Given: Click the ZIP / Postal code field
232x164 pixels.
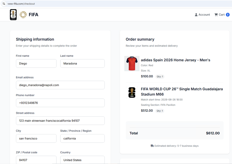Looking at the screenshot, I should (x=36, y=160).
